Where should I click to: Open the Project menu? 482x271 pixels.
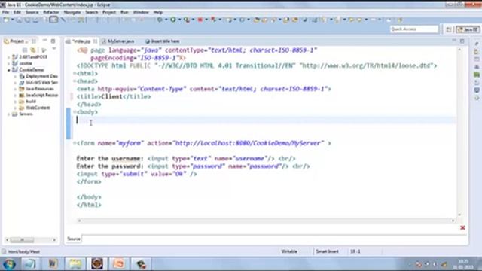point(109,12)
